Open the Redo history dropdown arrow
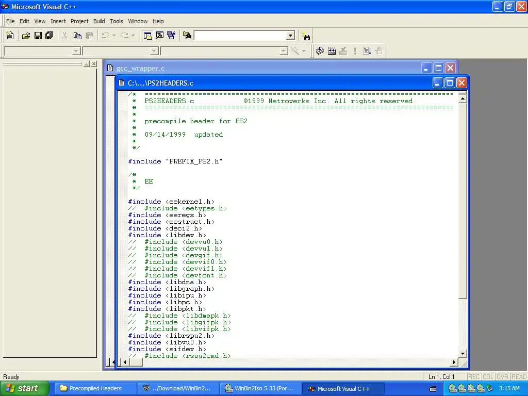Viewport: 528px width, 396px height. click(133, 36)
